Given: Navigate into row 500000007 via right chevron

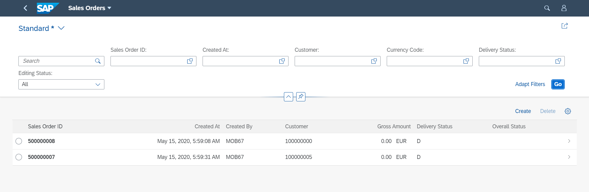Looking at the screenshot, I should click(x=569, y=157).
